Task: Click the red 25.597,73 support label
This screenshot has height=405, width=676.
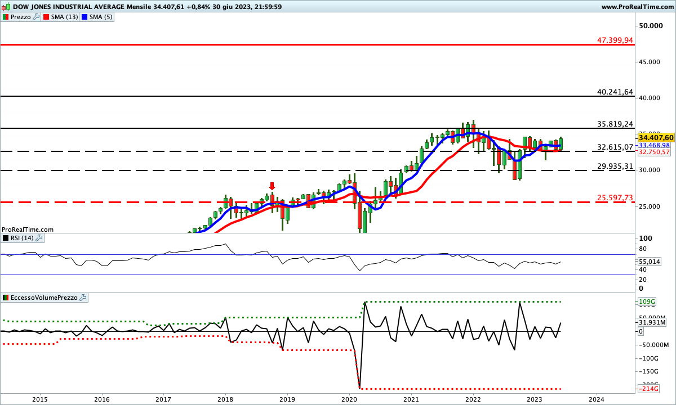Action: pyautogui.click(x=615, y=198)
